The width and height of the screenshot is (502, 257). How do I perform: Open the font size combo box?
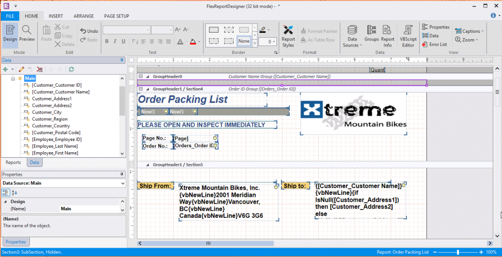coord(162,30)
